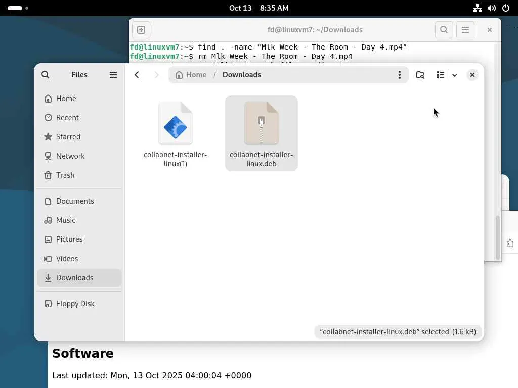Open Network in the sidebar
The image size is (518, 388).
79,156
